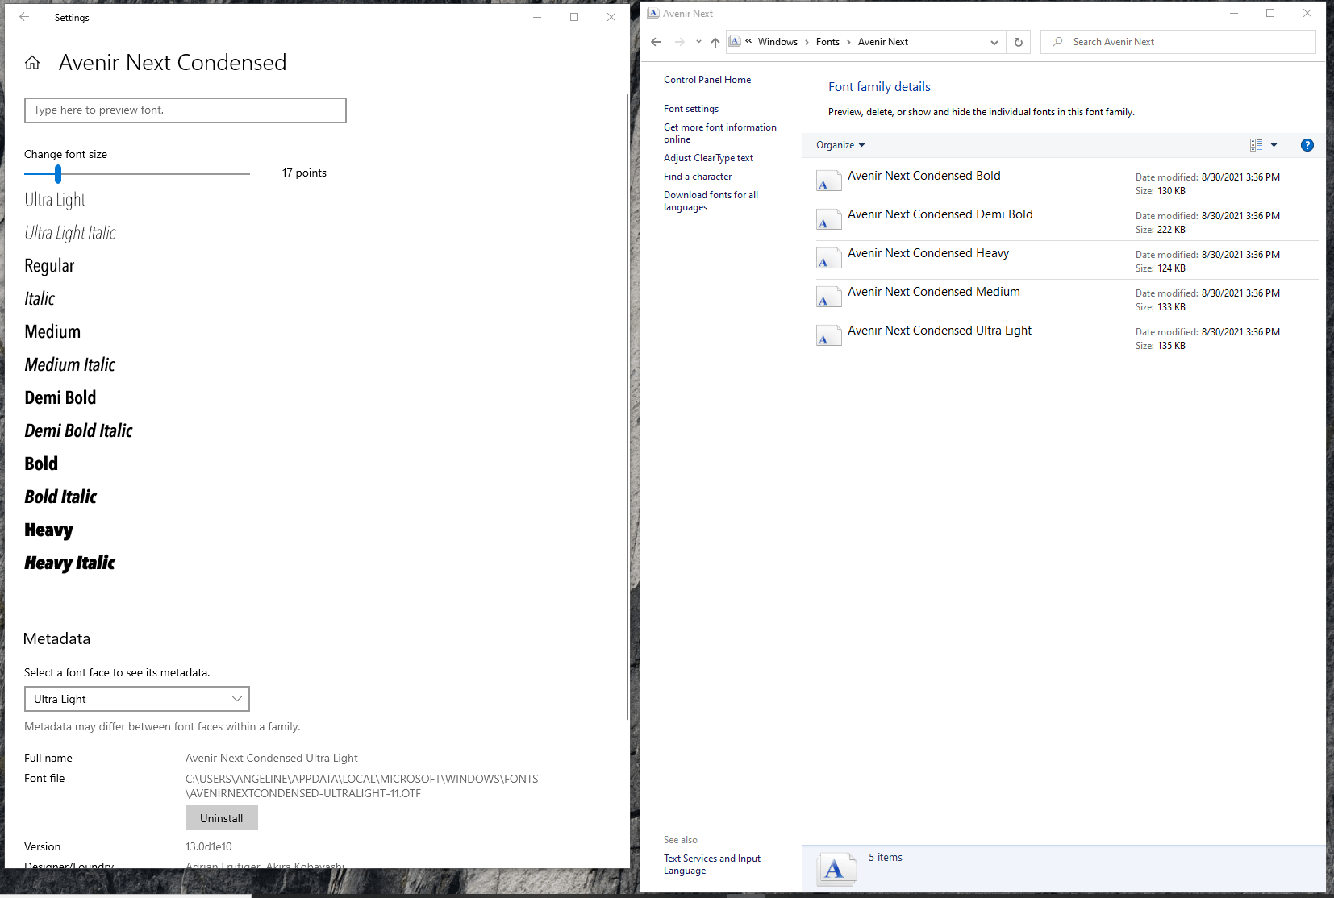Click the Heavy Italic preview sample
The width and height of the screenshot is (1334, 898).
click(69, 563)
